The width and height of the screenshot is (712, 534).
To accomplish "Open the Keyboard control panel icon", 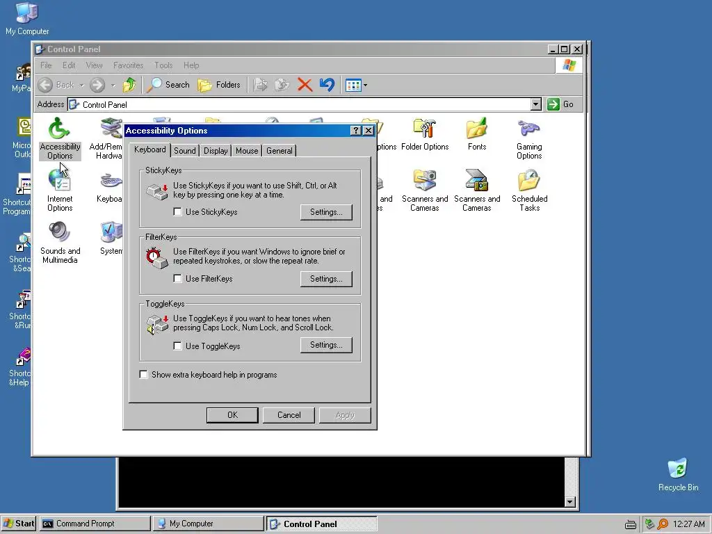I will pos(109,187).
